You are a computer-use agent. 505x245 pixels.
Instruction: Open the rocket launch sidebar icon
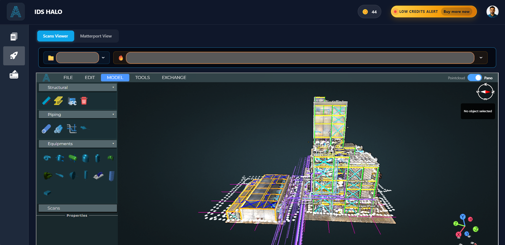click(14, 56)
